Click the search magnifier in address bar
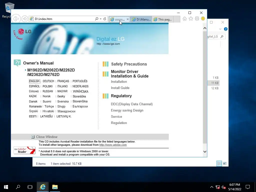This screenshot has height=192, width=256. point(97,19)
